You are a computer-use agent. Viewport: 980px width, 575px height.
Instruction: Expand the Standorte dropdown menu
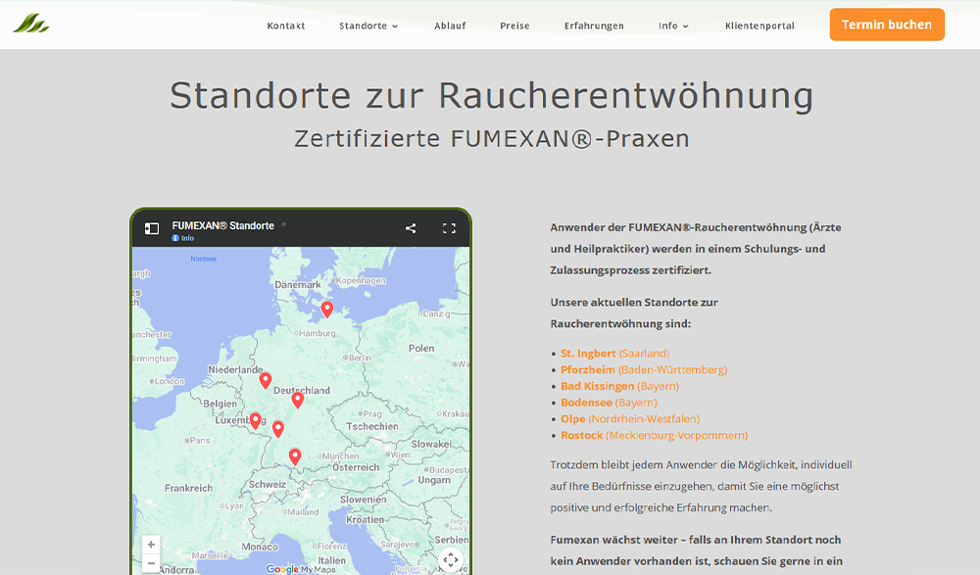point(368,25)
